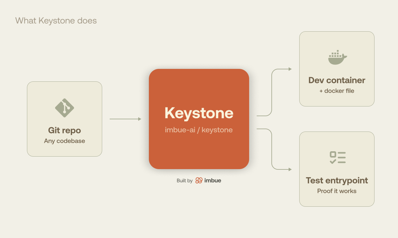Image resolution: width=398 pixels, height=238 pixels.
Task: Click the Docker whale icon
Action: (x=337, y=58)
